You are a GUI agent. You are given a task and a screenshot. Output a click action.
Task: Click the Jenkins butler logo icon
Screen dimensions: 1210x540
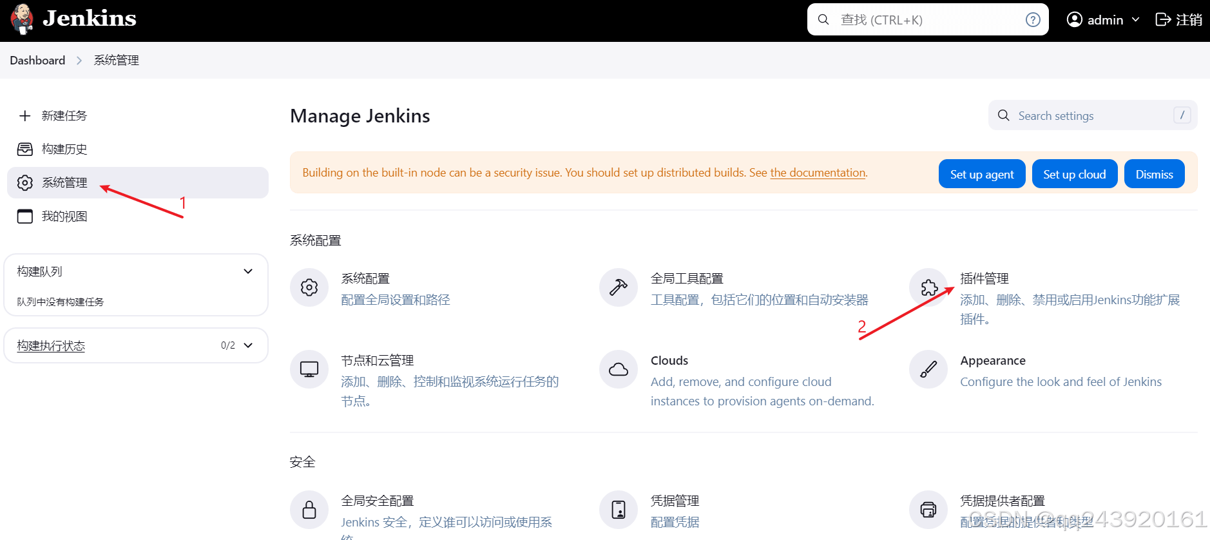click(22, 19)
